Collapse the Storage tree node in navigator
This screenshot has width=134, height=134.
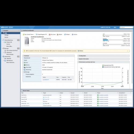(2, 49)
